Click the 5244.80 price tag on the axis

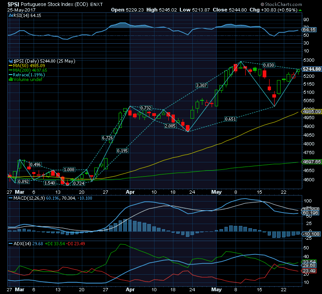311,69
